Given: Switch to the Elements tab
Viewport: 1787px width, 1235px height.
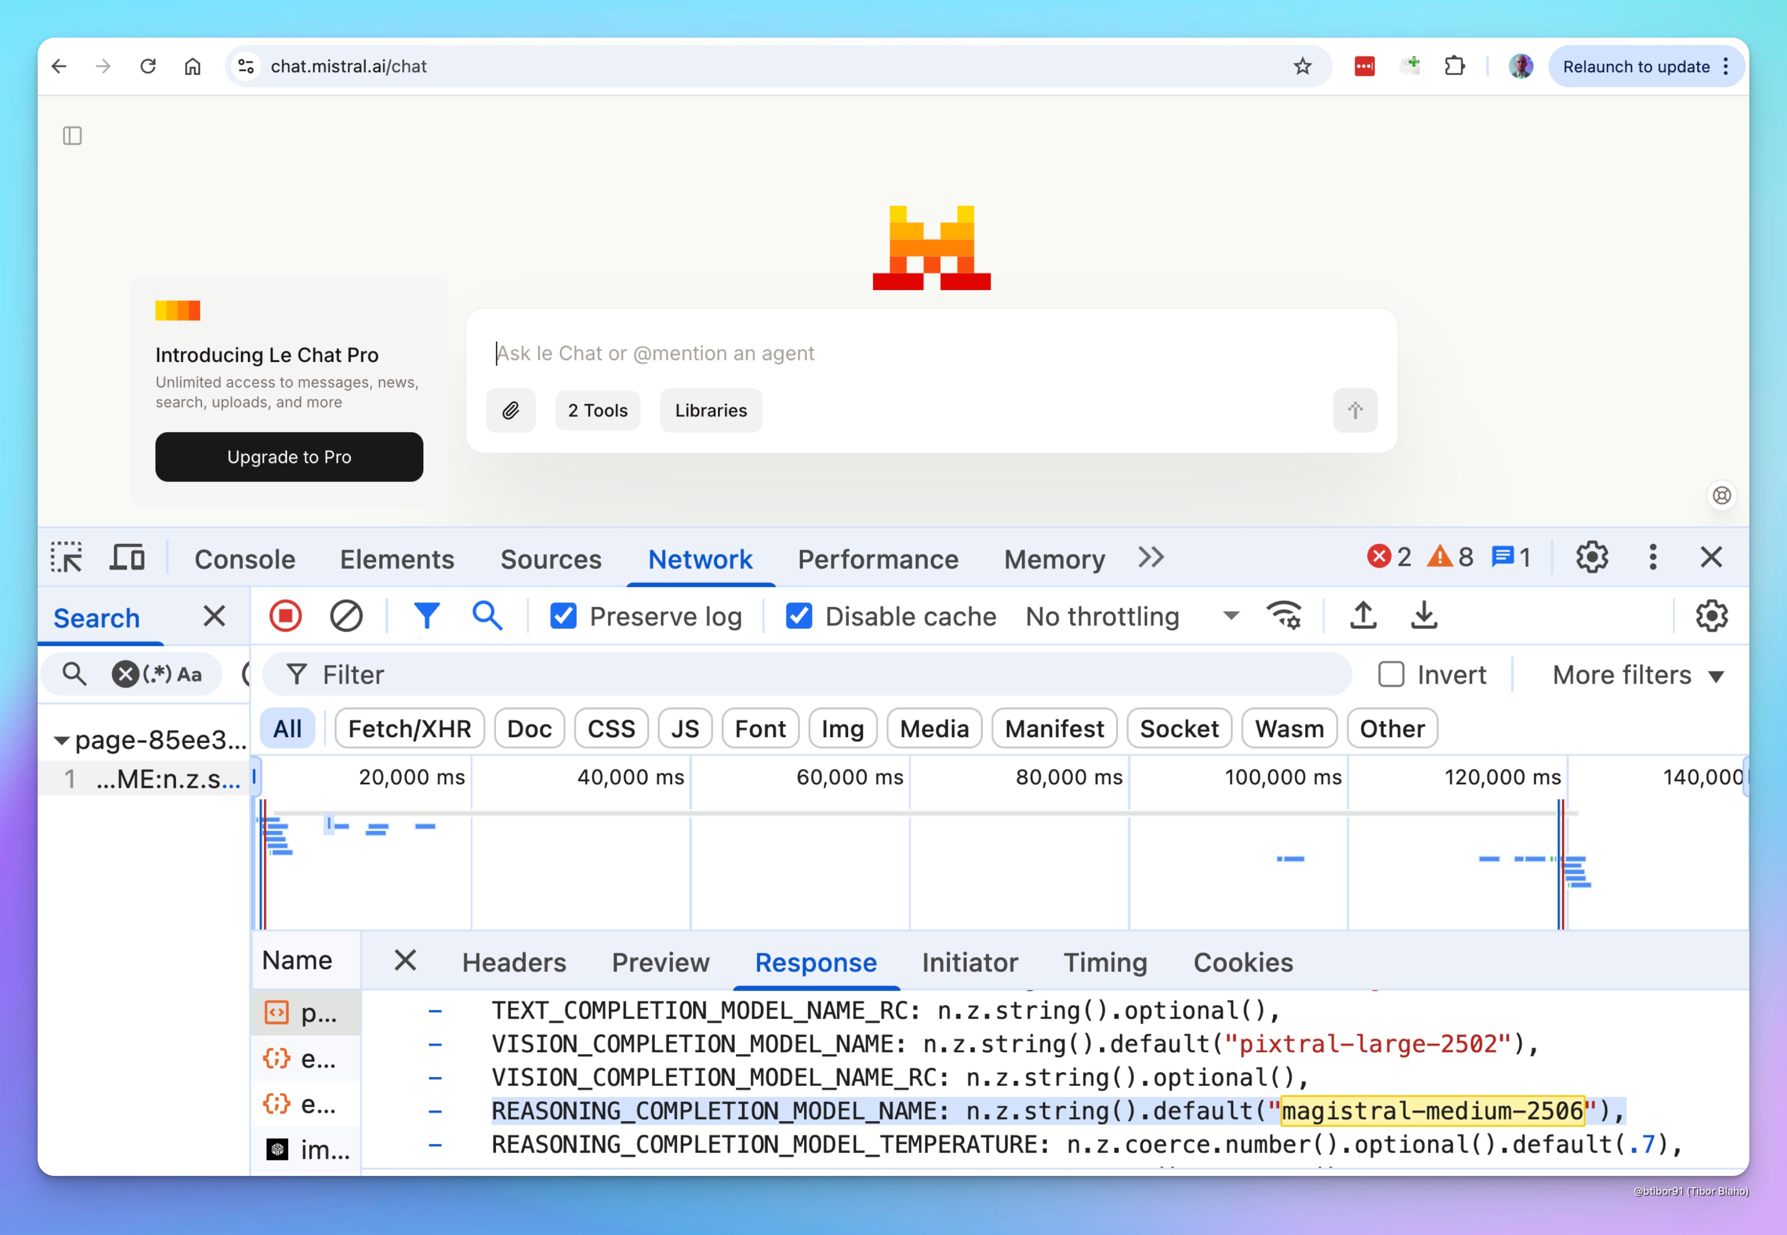Looking at the screenshot, I should [x=397, y=559].
